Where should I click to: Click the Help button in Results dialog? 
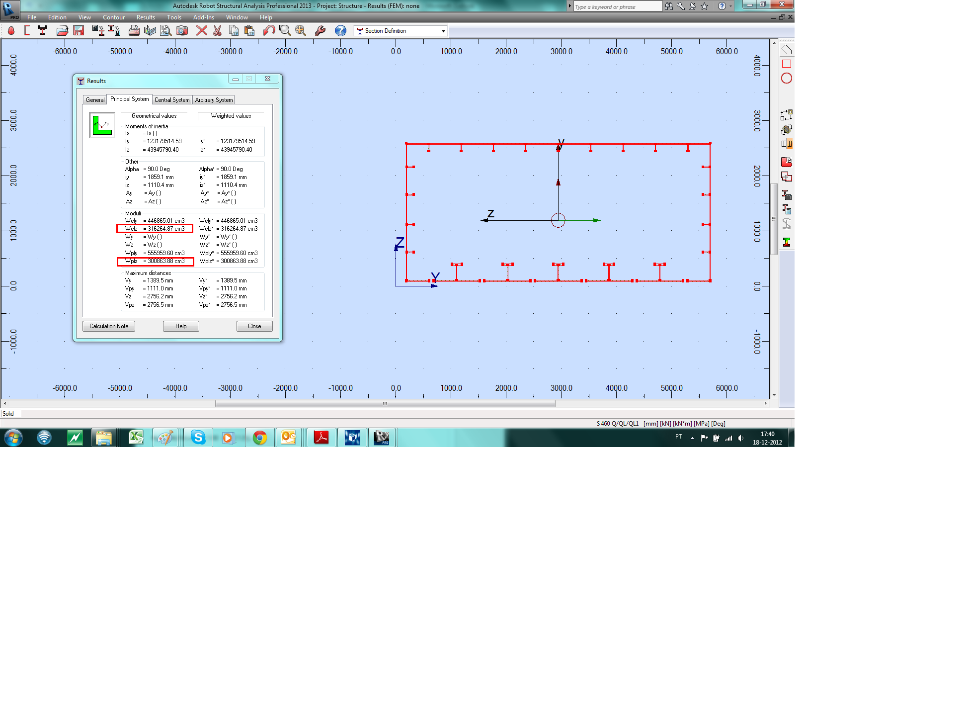pyautogui.click(x=181, y=326)
